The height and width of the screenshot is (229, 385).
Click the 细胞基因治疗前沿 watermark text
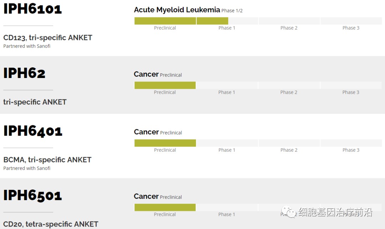click(x=335, y=213)
